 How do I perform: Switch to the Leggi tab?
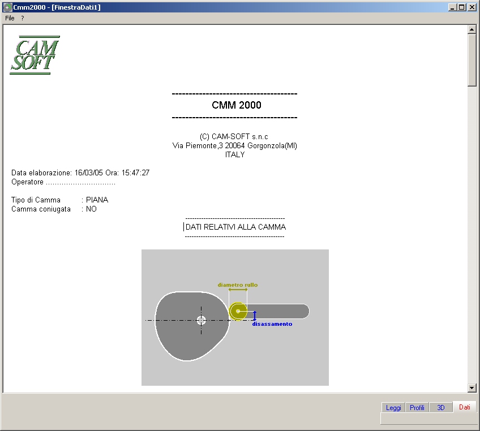(393, 407)
